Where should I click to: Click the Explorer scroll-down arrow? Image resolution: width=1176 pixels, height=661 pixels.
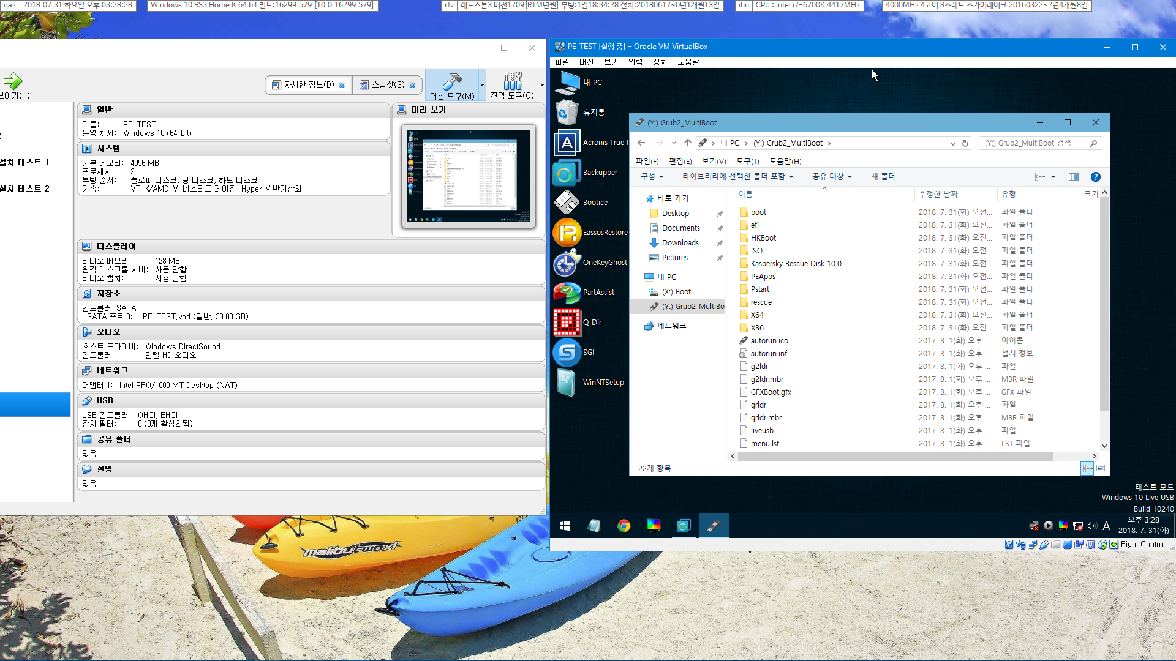click(x=1104, y=446)
